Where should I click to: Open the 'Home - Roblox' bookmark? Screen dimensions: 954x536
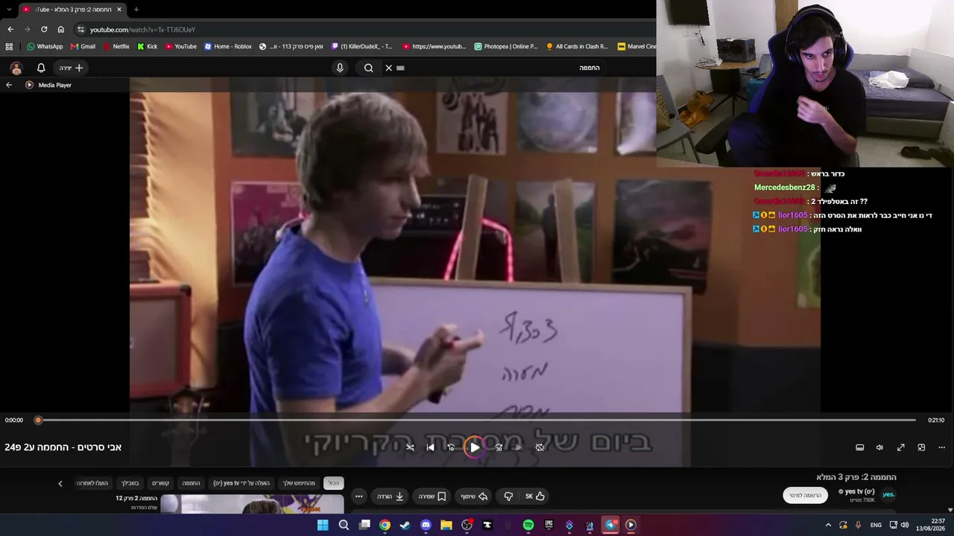pos(227,46)
